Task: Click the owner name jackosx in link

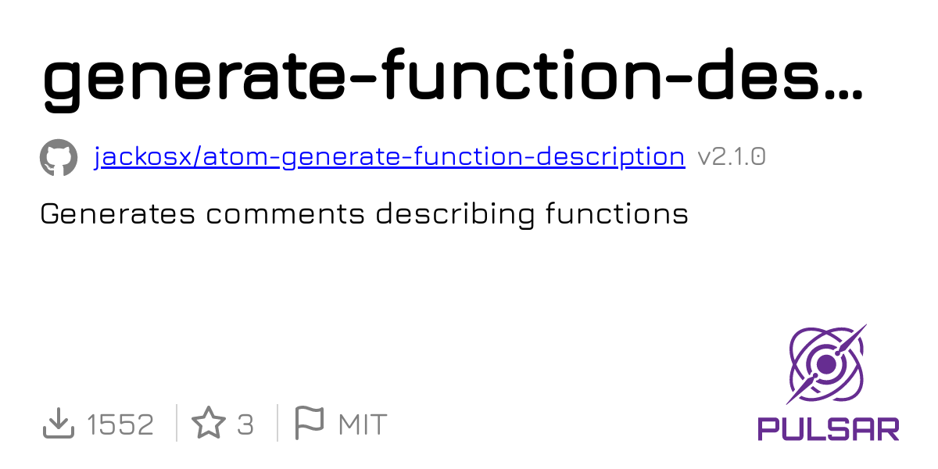Action: point(145,157)
